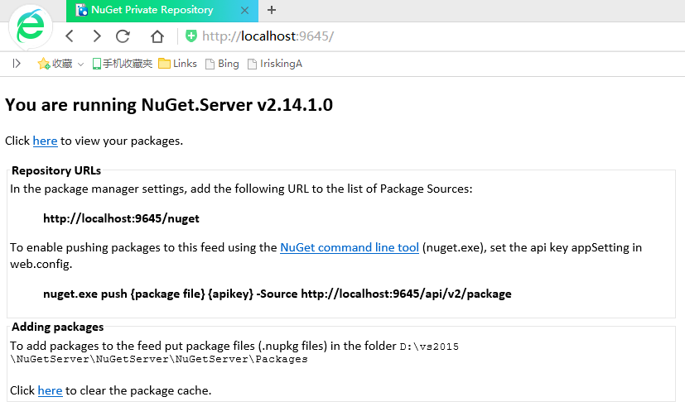
Task: Click the favorites star 收藏 button
Action: tap(55, 64)
